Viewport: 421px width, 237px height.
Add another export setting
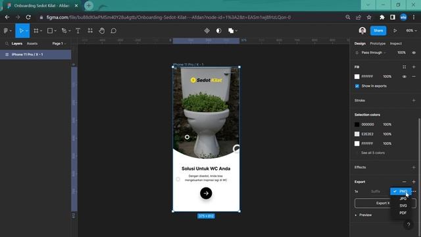click(414, 182)
